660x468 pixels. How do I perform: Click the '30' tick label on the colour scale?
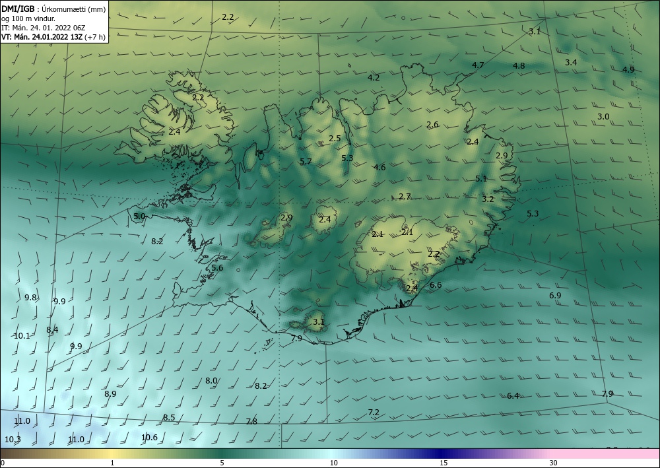(553, 463)
